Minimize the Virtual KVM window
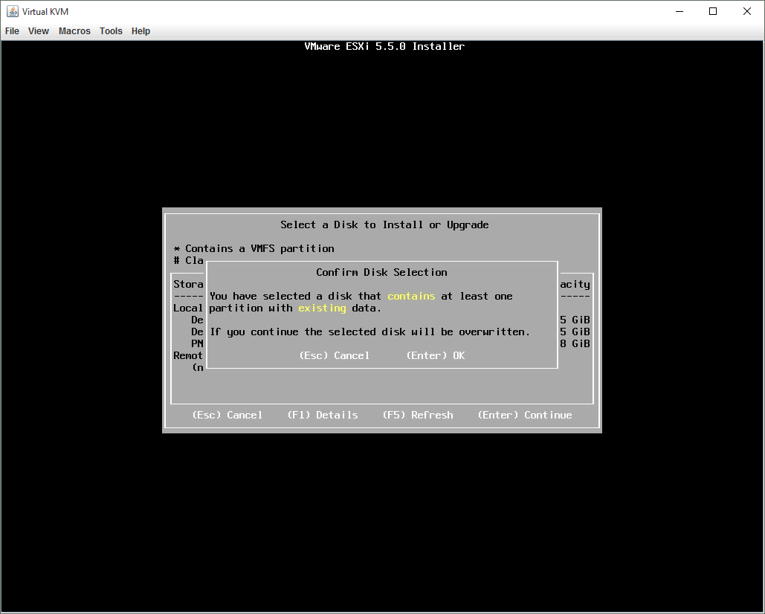765x614 pixels. point(680,11)
